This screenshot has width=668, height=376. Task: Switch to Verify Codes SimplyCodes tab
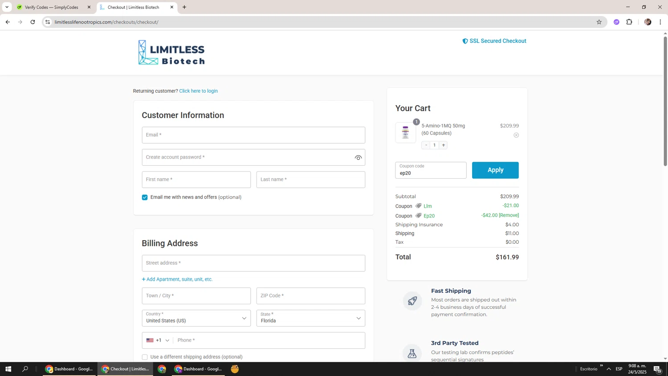coord(51,7)
